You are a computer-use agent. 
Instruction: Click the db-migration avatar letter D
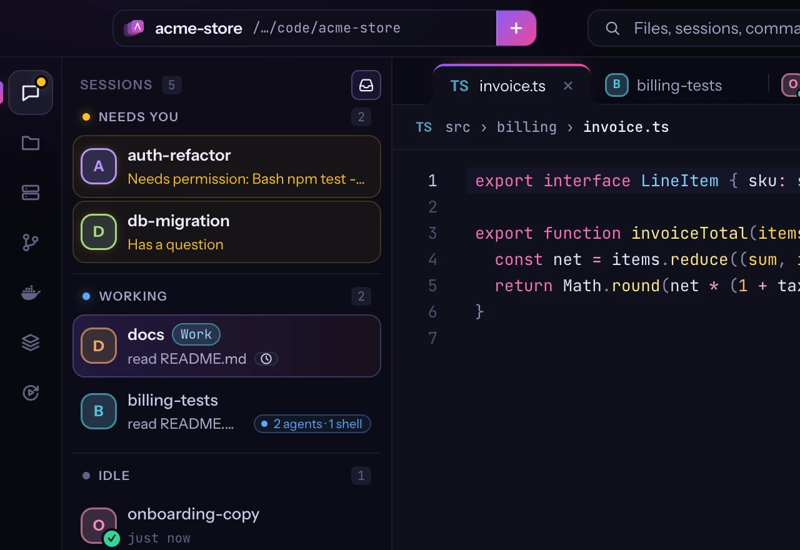pyautogui.click(x=99, y=232)
